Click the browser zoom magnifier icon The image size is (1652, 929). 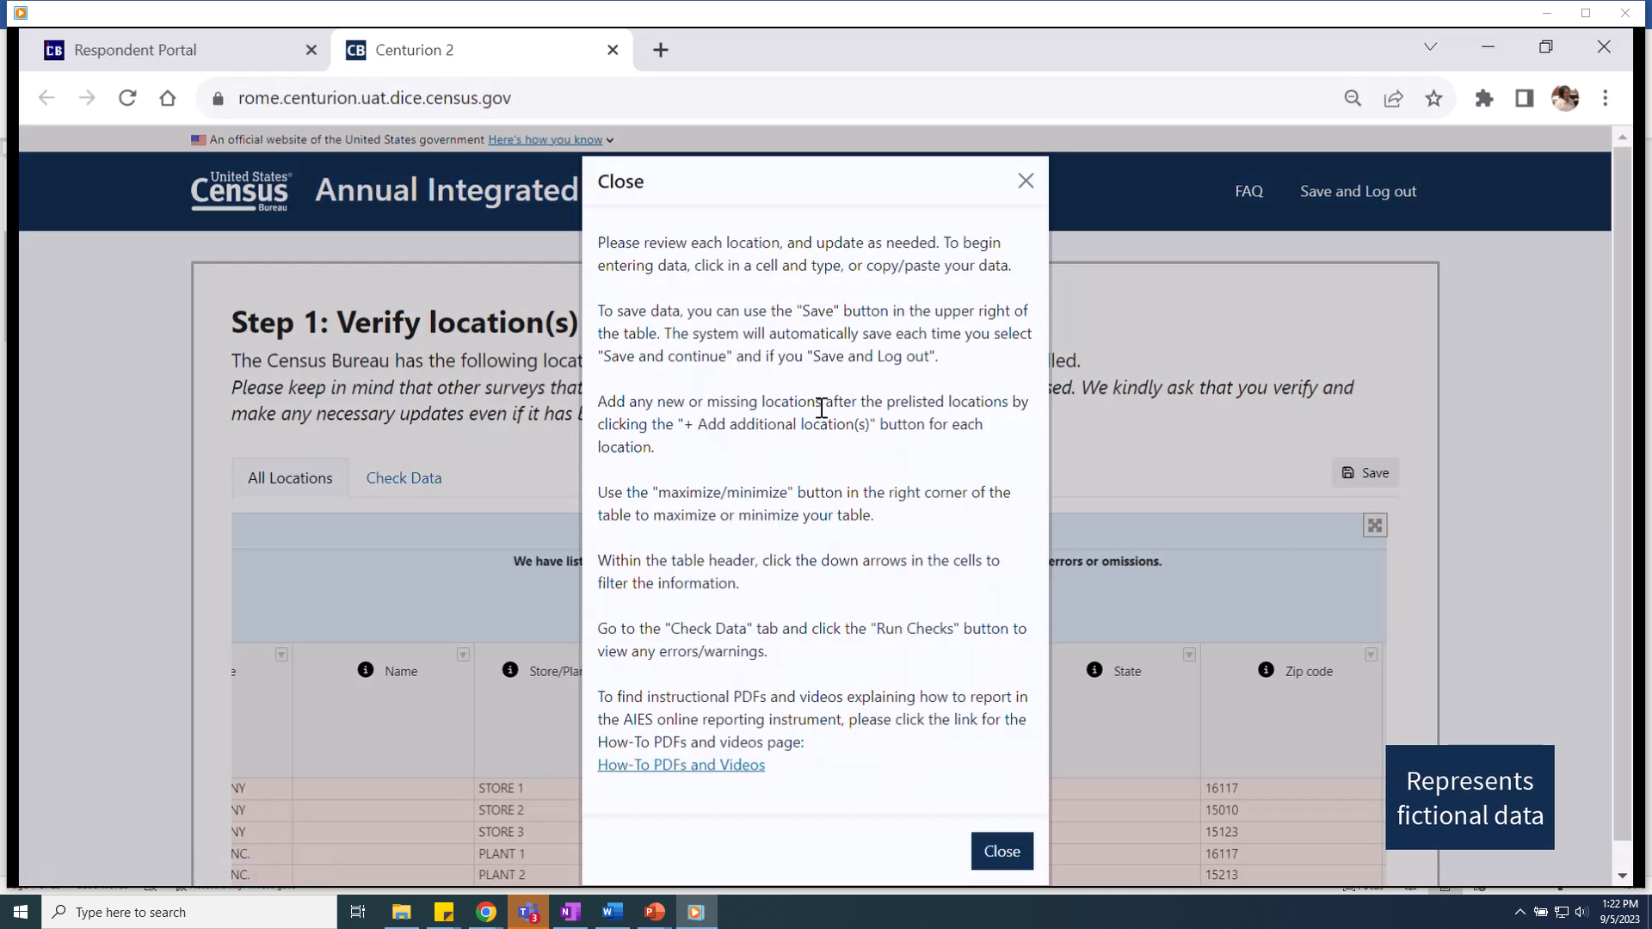pyautogui.click(x=1353, y=98)
